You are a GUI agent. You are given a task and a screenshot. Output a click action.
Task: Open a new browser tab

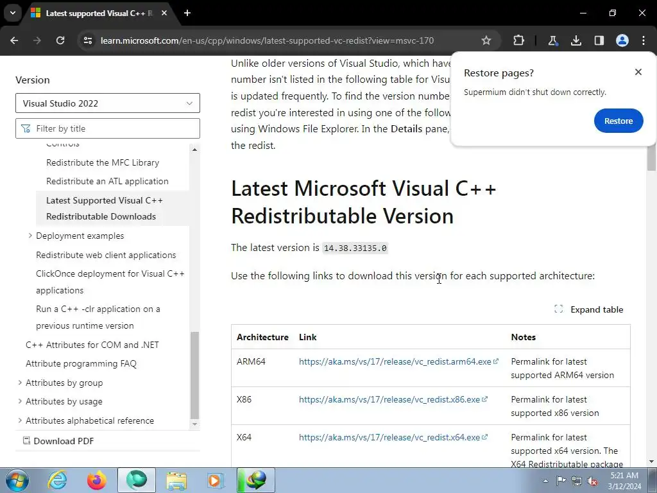click(x=187, y=13)
